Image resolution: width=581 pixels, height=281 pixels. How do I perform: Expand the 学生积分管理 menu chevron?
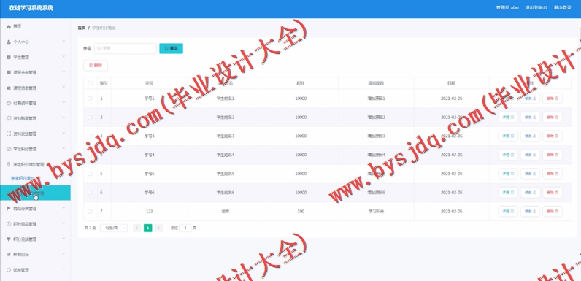(64, 149)
